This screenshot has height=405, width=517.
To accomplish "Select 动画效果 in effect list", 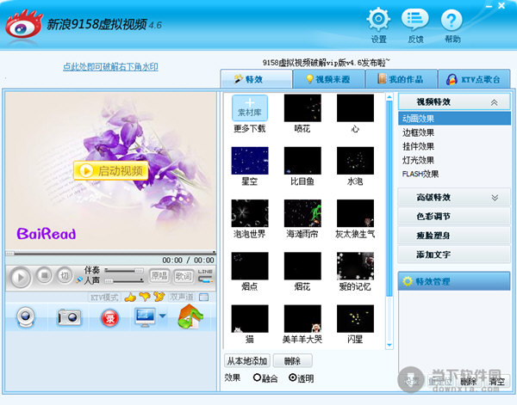I will point(454,119).
